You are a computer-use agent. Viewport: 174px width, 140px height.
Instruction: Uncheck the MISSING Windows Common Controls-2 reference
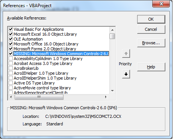[11, 54]
